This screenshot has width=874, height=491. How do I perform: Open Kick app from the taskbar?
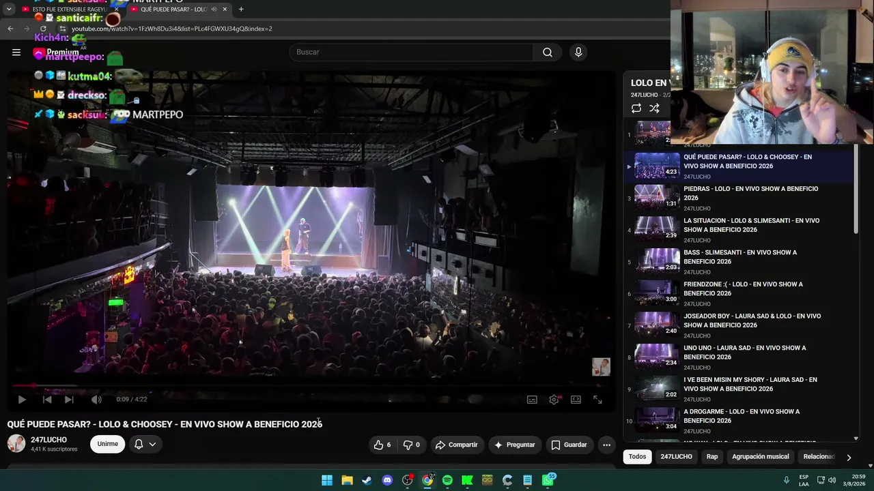point(467,480)
